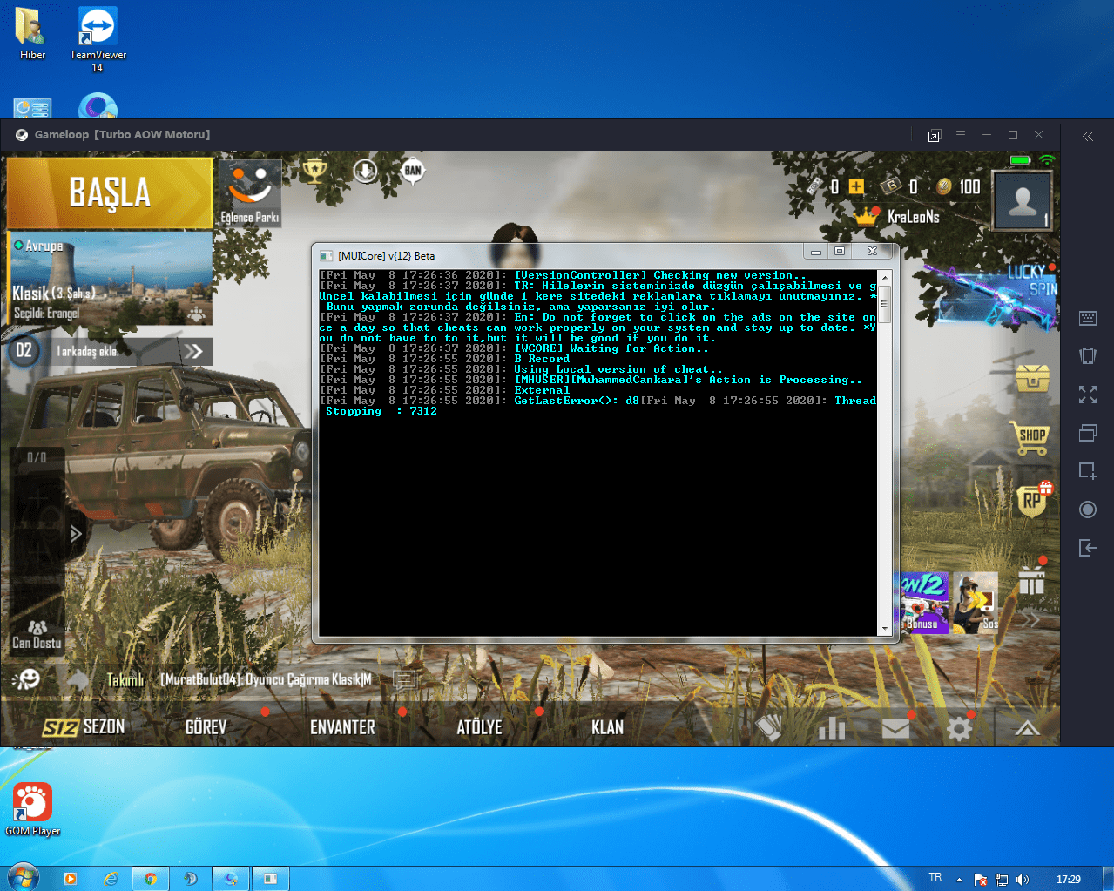Open the season 12 Bonusu event thumbnail
This screenshot has height=891, width=1114.
click(923, 603)
